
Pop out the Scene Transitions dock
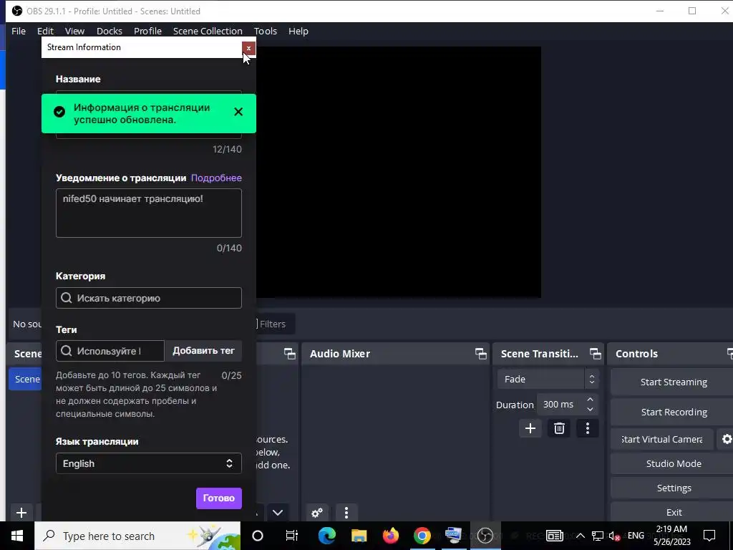point(595,354)
